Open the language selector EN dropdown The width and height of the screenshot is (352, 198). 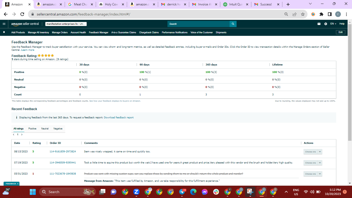pyautogui.click(x=333, y=24)
